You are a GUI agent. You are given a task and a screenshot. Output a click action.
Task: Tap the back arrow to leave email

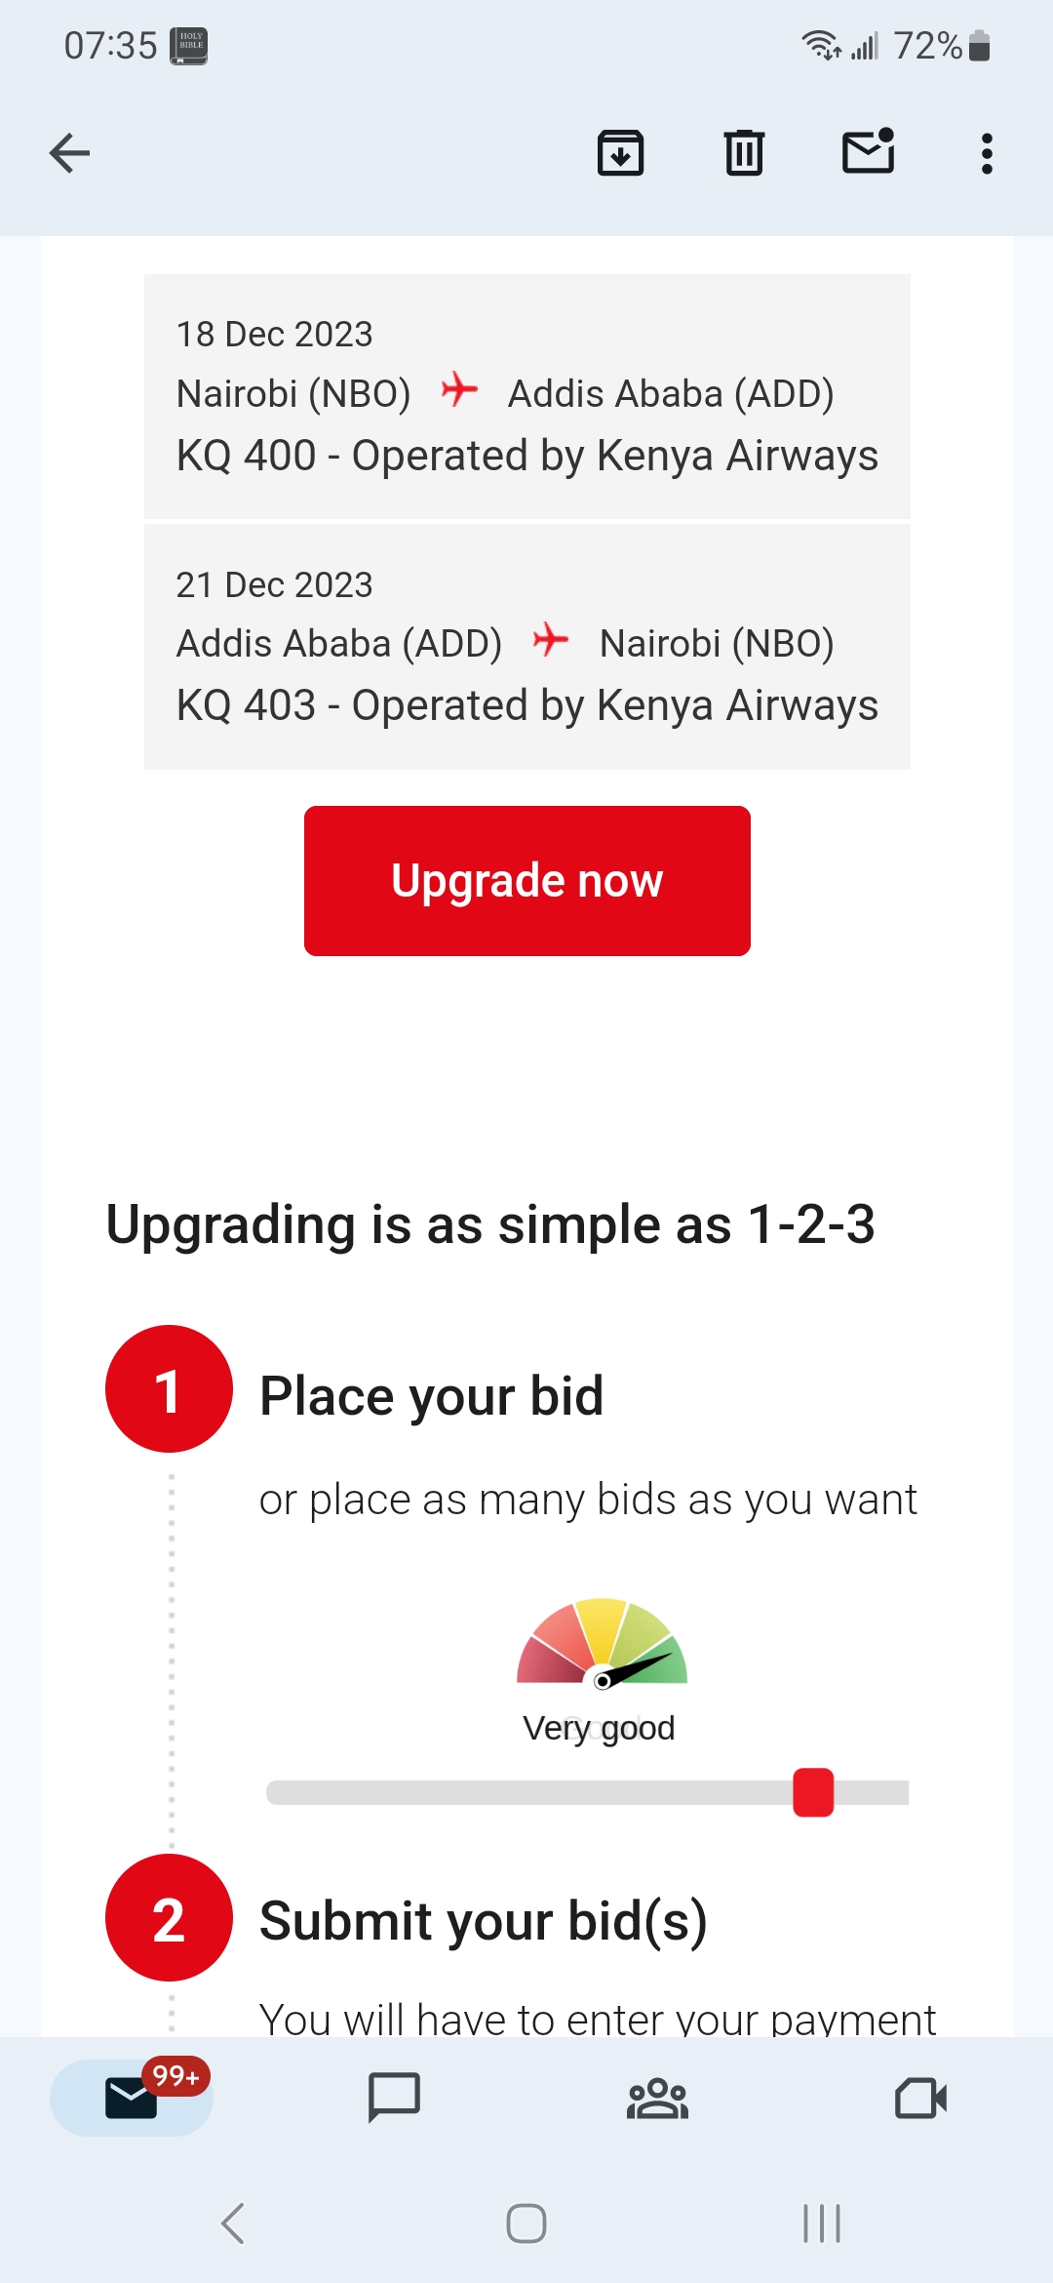(69, 153)
